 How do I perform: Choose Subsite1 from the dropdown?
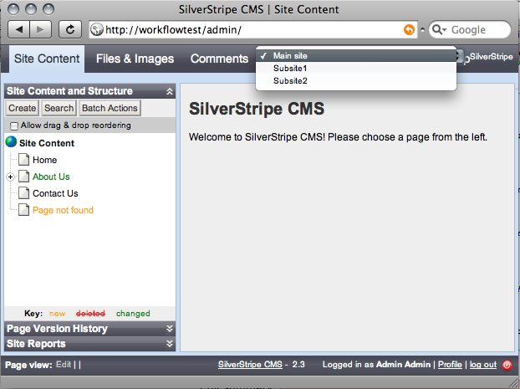point(356,69)
